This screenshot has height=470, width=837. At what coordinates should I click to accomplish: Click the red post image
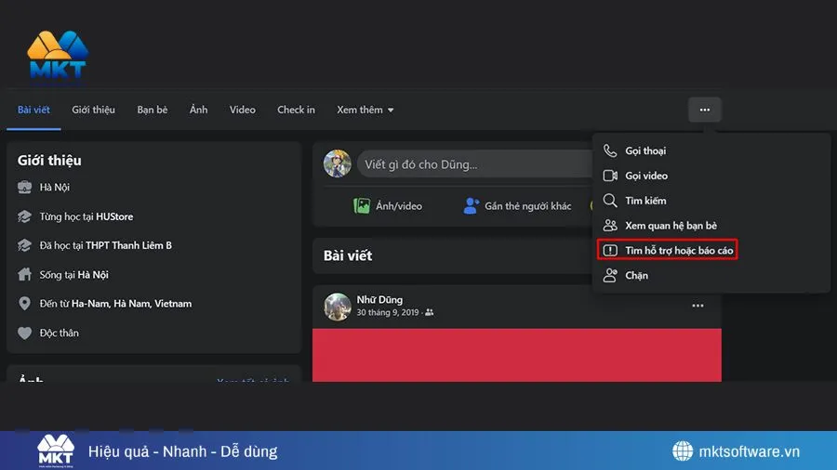[517, 355]
